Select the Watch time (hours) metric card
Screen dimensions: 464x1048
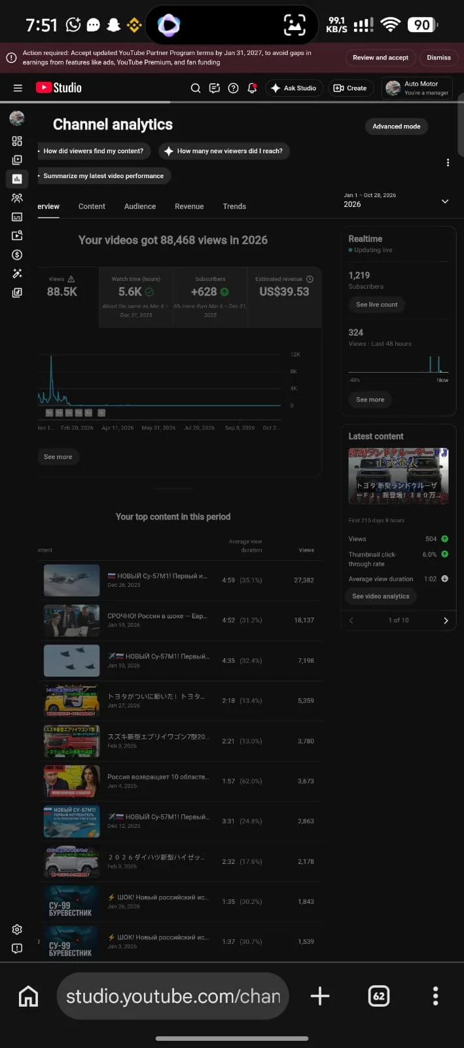[136, 297]
